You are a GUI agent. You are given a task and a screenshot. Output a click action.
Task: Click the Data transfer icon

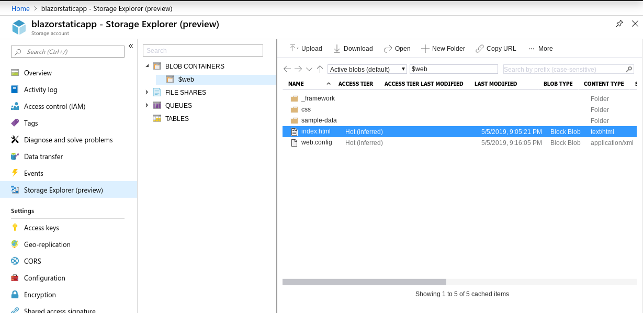pos(15,156)
